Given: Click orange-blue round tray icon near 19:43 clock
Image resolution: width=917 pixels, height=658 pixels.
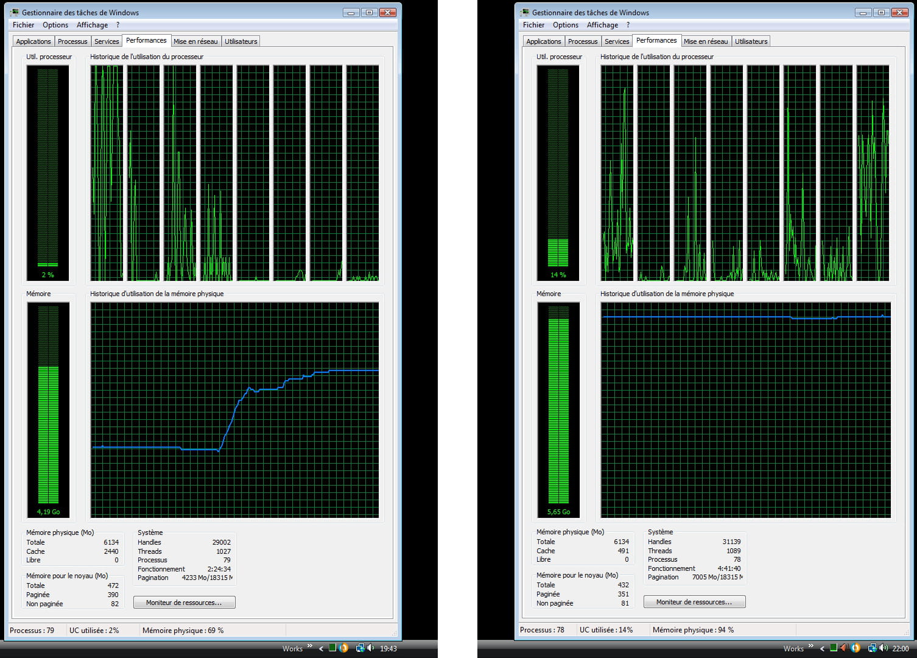Looking at the screenshot, I should tap(343, 648).
